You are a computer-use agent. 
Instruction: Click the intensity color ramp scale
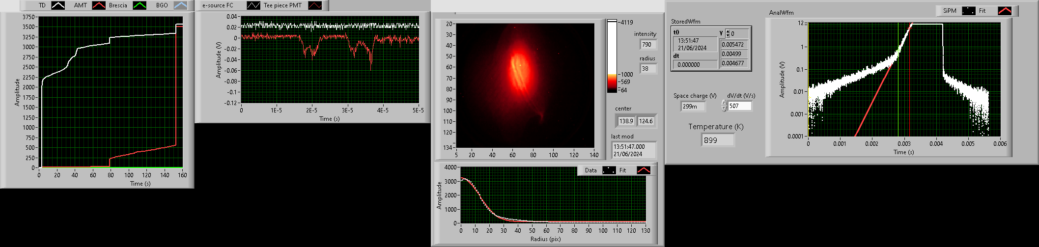pyautogui.click(x=612, y=56)
